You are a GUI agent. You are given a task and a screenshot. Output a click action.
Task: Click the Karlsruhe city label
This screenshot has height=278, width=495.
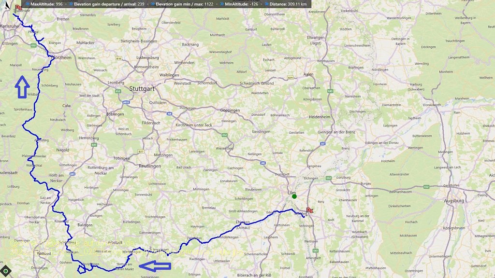[x=10, y=26]
